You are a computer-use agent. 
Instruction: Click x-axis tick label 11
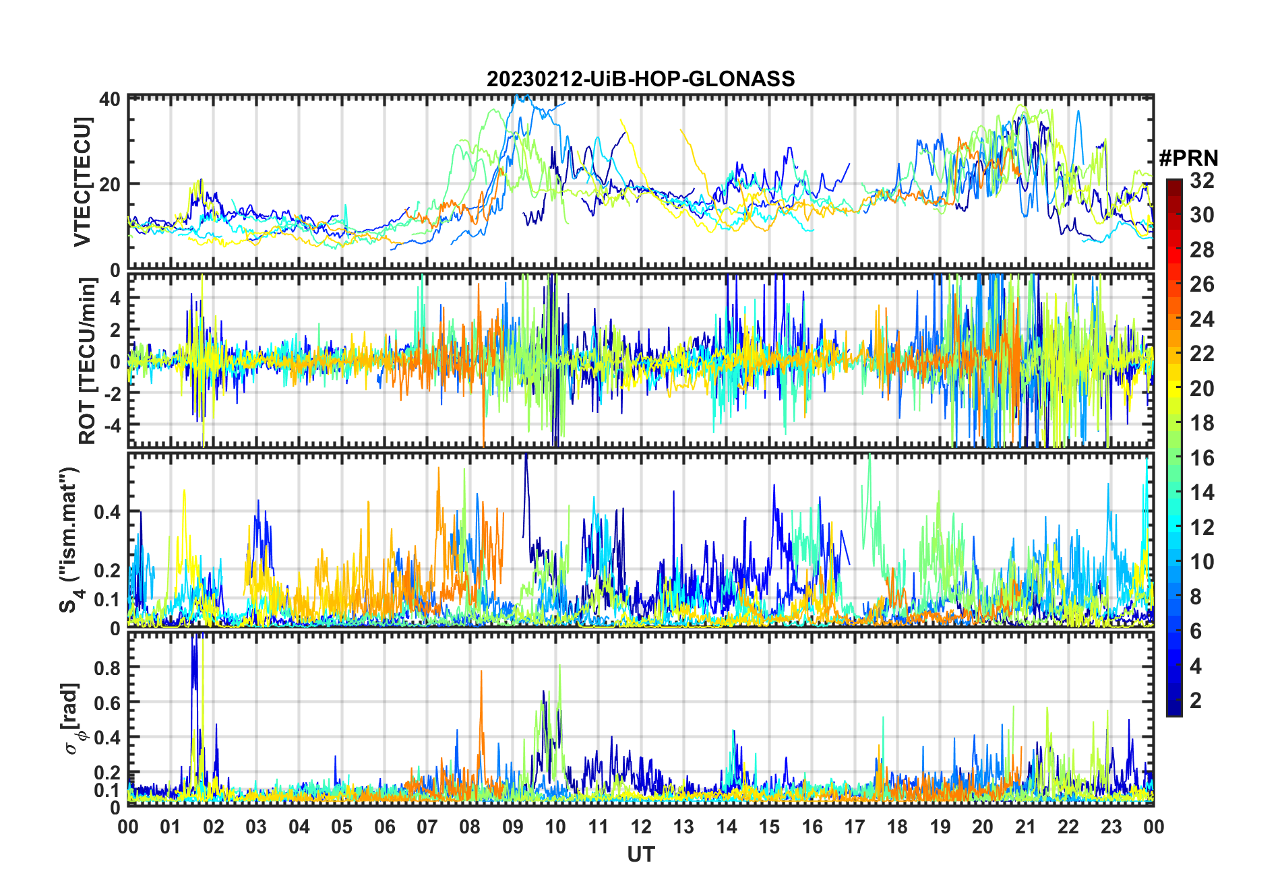click(x=599, y=827)
